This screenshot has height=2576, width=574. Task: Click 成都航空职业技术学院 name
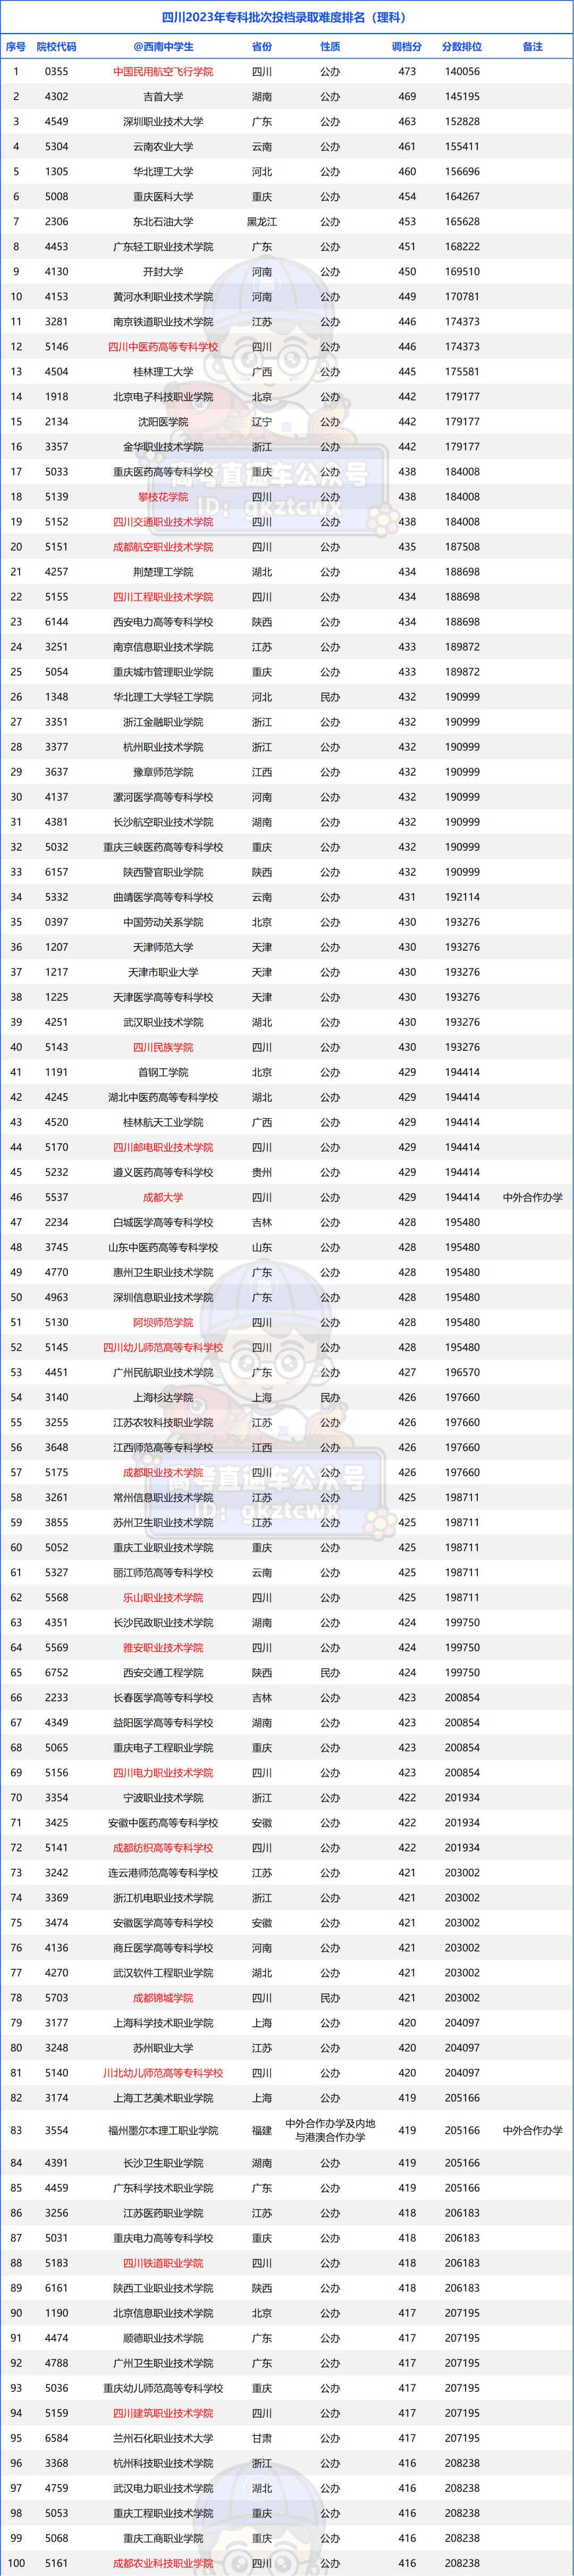[163, 547]
